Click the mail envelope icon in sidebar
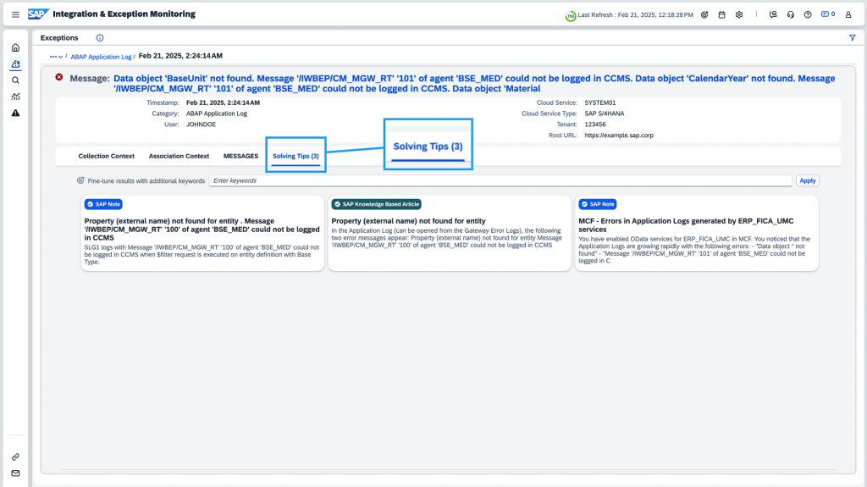 click(15, 473)
